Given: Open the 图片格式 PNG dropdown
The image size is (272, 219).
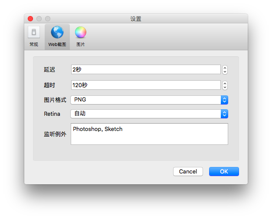Looking at the screenshot, I should (149, 100).
